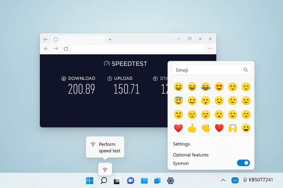Click the SPEEDTEST logo
The height and width of the screenshot is (188, 283).
pos(125,64)
